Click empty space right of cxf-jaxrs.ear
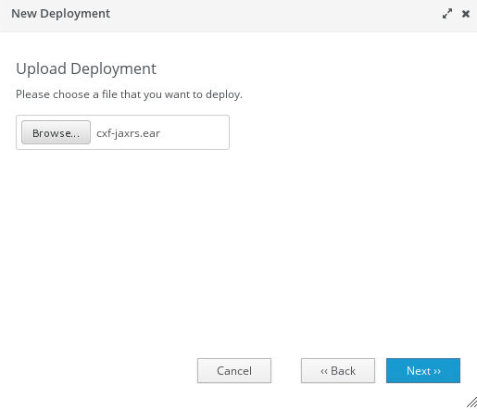This screenshot has height=409, width=477. coord(195,133)
